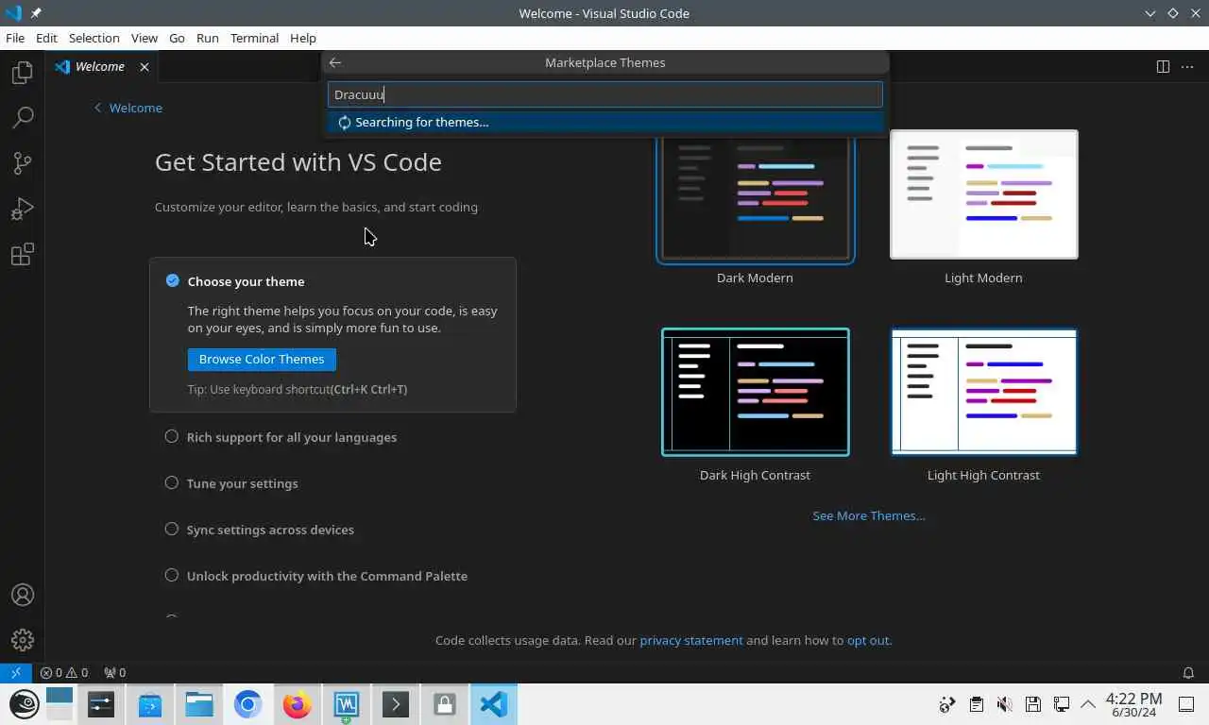This screenshot has width=1209, height=725.
Task: Toggle the Choose your theme checkmark
Action: (172, 280)
